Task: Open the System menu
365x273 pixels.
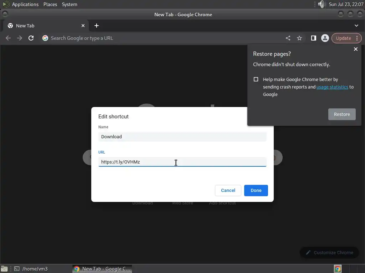Action: [70, 4]
